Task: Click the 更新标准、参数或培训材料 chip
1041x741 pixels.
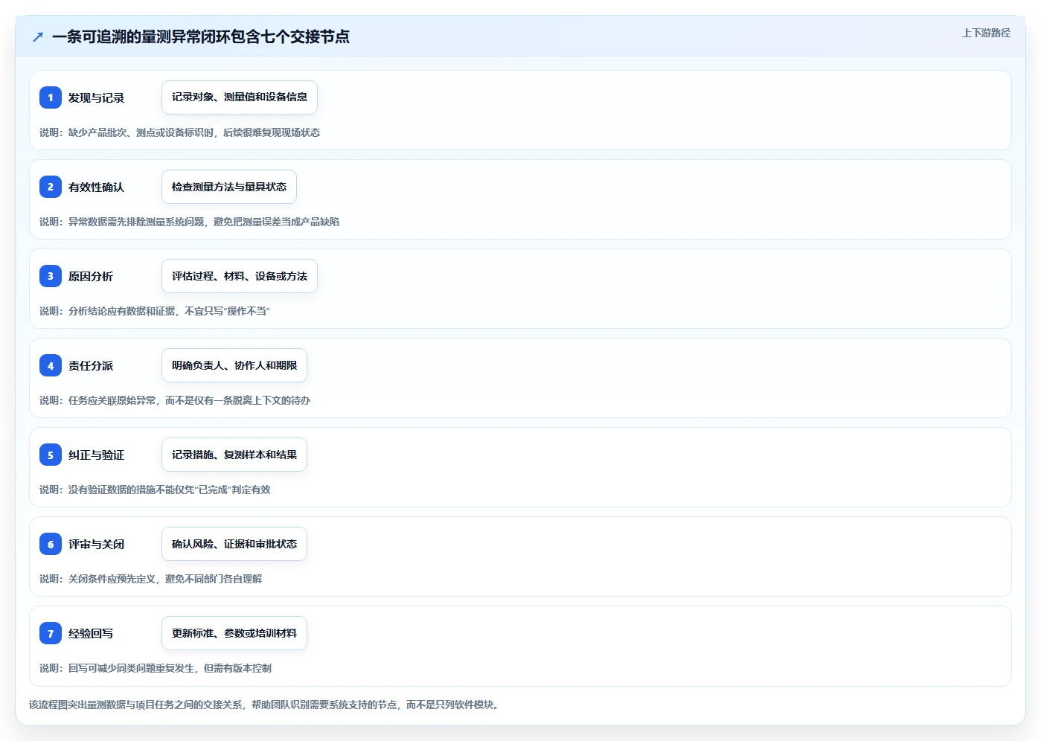Action: (234, 633)
